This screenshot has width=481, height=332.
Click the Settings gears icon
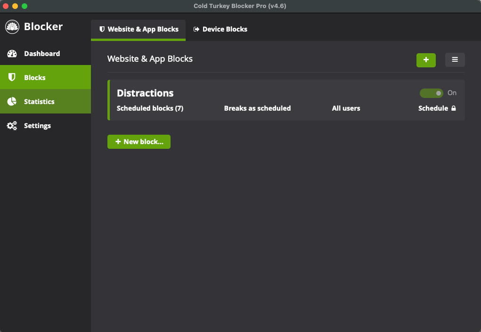pyautogui.click(x=12, y=126)
